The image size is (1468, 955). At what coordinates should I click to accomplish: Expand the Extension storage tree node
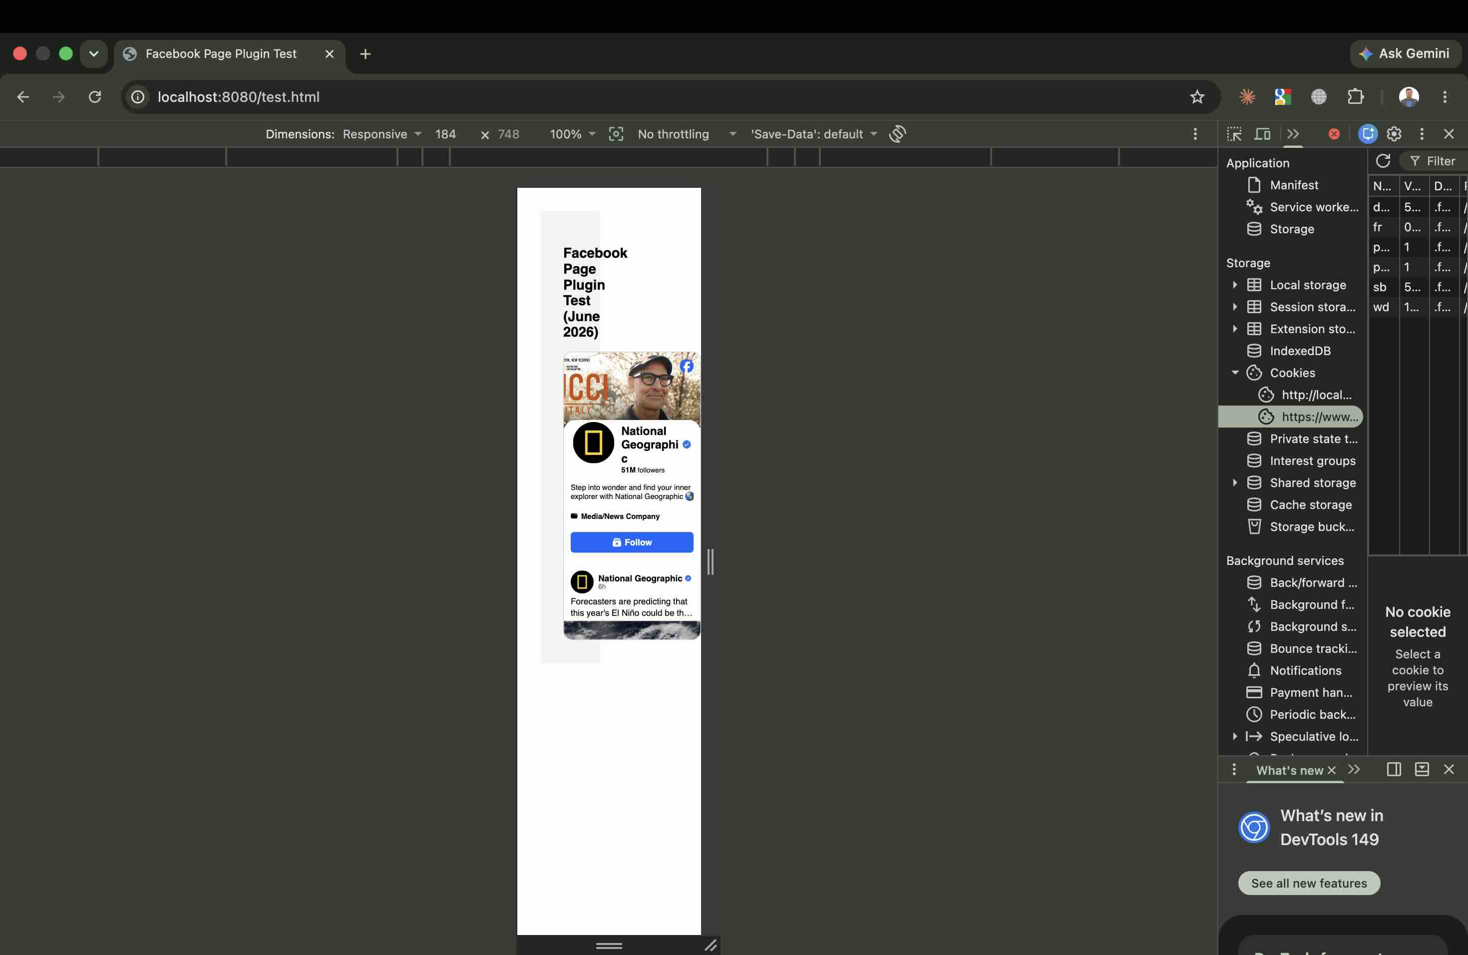point(1235,329)
